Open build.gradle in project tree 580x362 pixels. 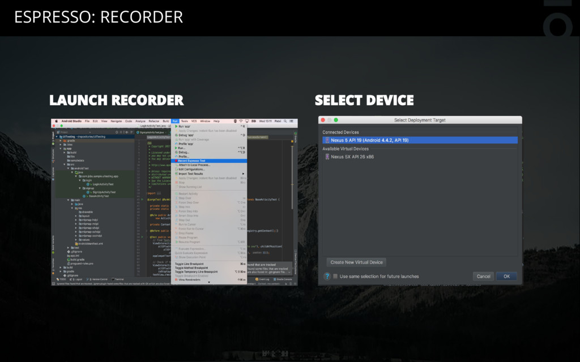[77, 260]
